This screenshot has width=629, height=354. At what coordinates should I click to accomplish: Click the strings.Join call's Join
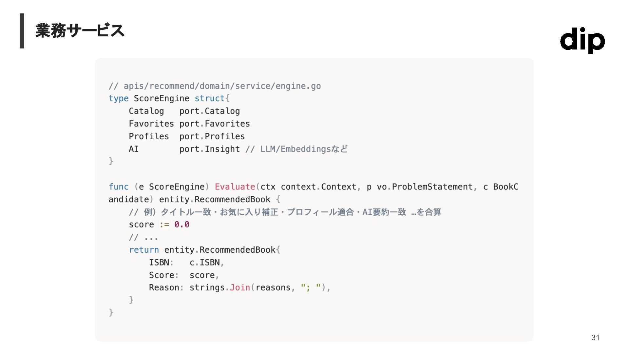point(240,288)
